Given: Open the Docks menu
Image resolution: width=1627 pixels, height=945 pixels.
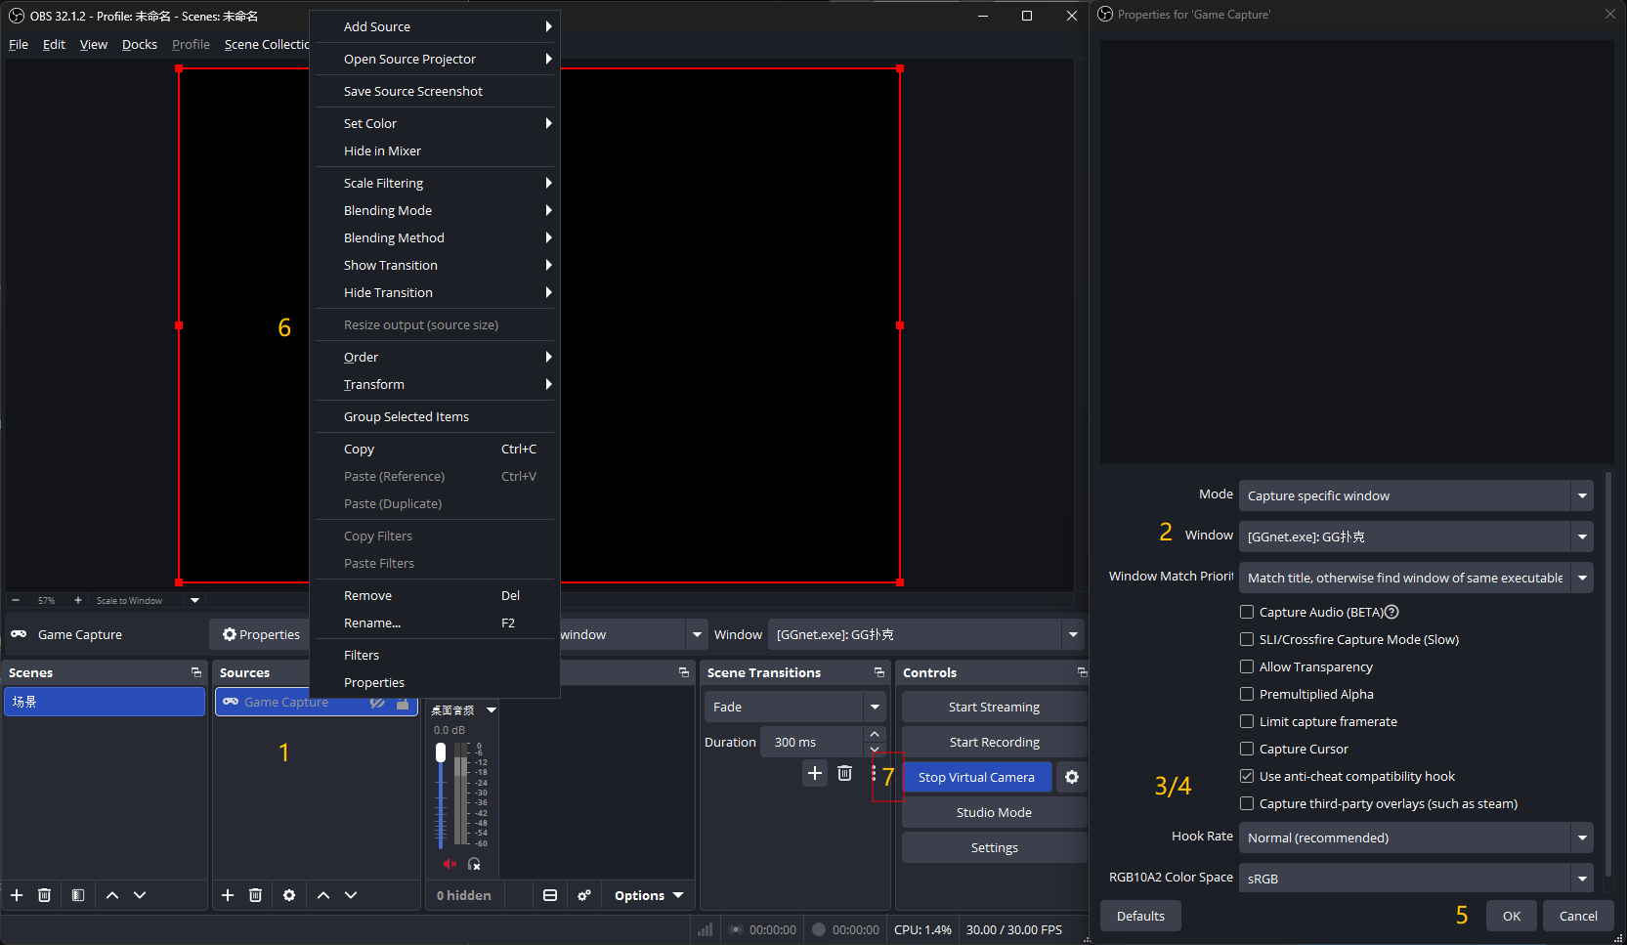Looking at the screenshot, I should pyautogui.click(x=140, y=44).
